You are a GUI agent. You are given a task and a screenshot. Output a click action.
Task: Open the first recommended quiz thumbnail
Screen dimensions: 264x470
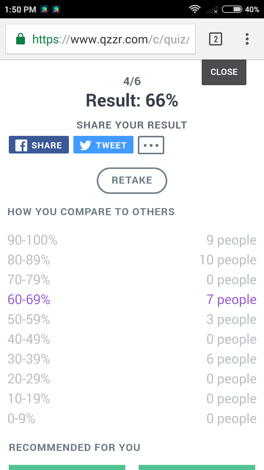[67, 467]
